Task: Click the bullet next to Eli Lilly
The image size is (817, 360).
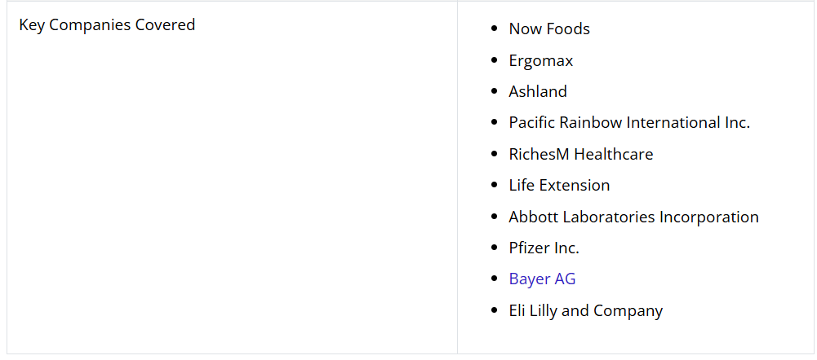Action: 494,311
